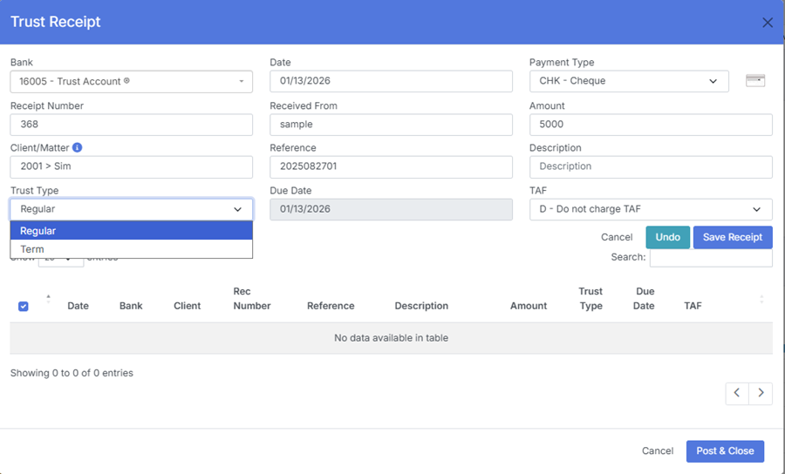Toggle the select-all checkbox in table header
Viewport: 785px width, 474px height.
[24, 306]
